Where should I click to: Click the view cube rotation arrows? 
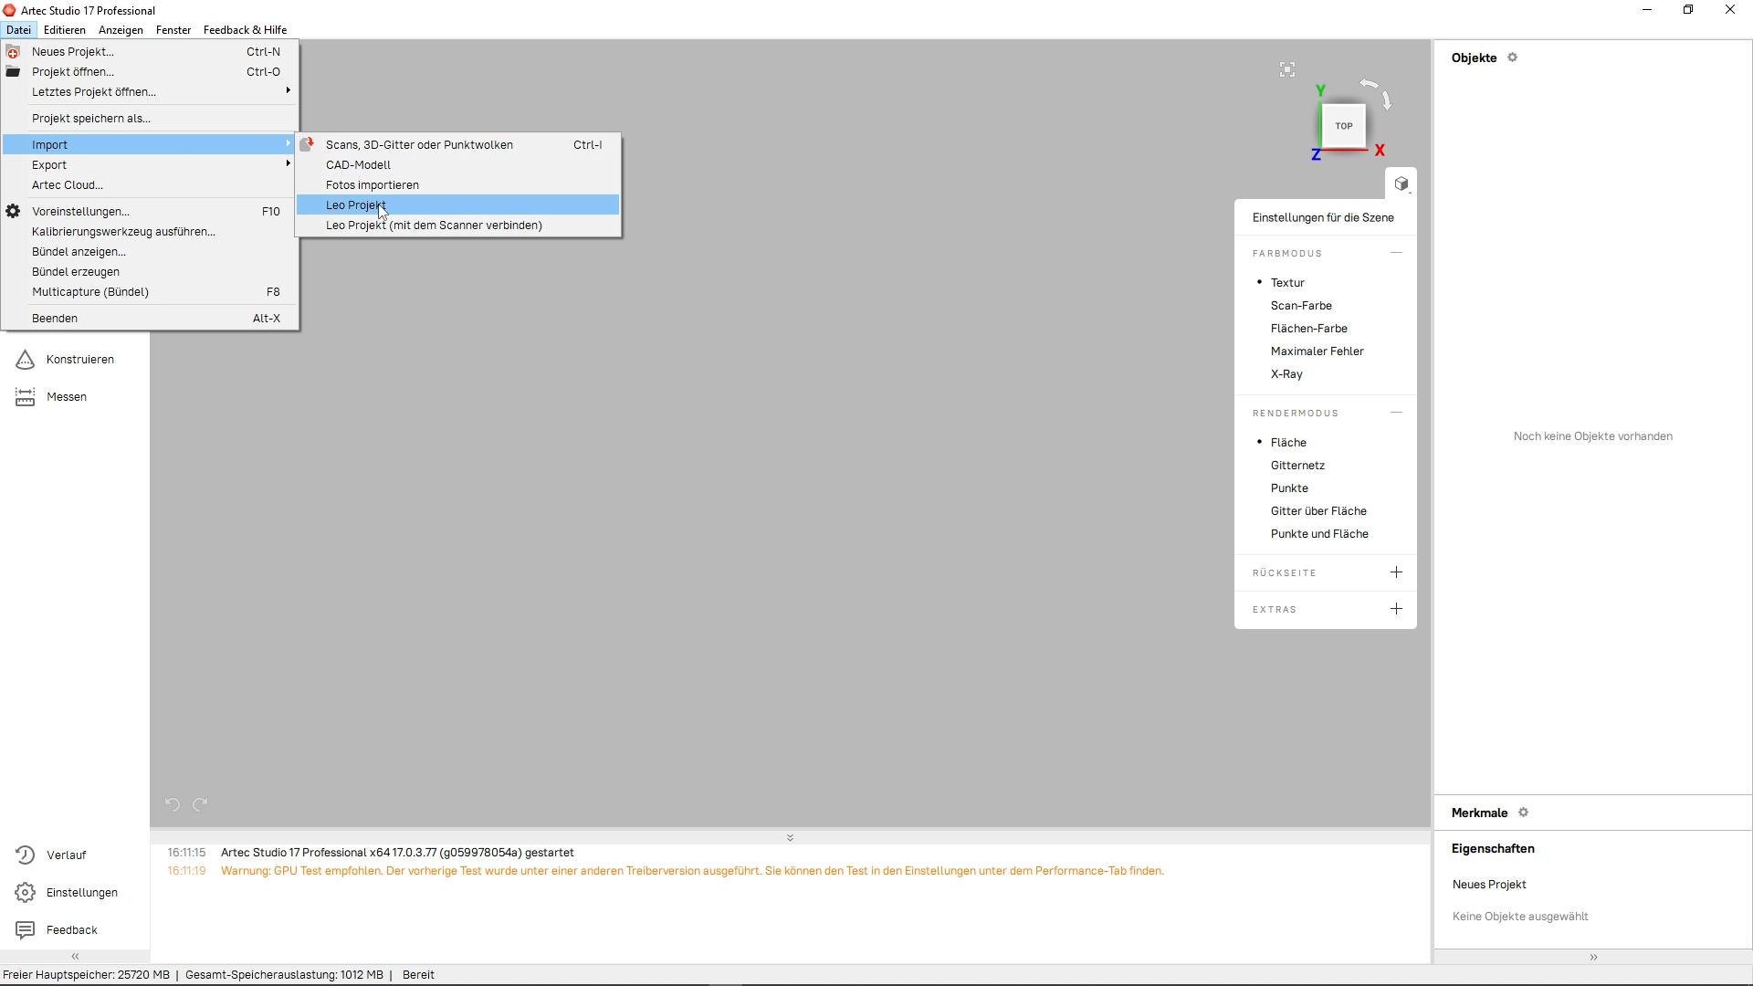click(x=1377, y=92)
